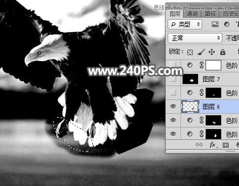Open the 类型 layer filter dropdown
This screenshot has width=239, height=186.
[185, 24]
